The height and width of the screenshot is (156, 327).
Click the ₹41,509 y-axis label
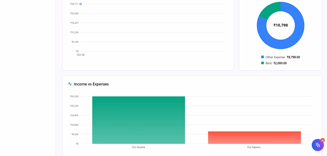click(x=74, y=96)
